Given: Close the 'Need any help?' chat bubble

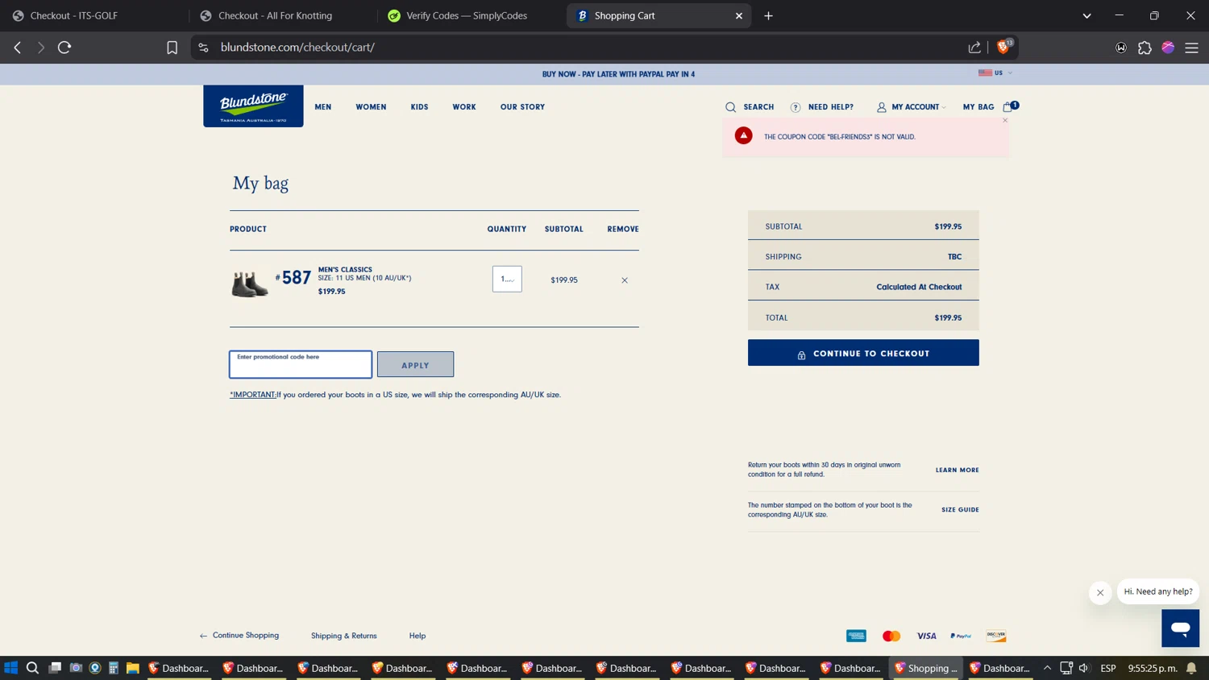Looking at the screenshot, I should 1100,592.
